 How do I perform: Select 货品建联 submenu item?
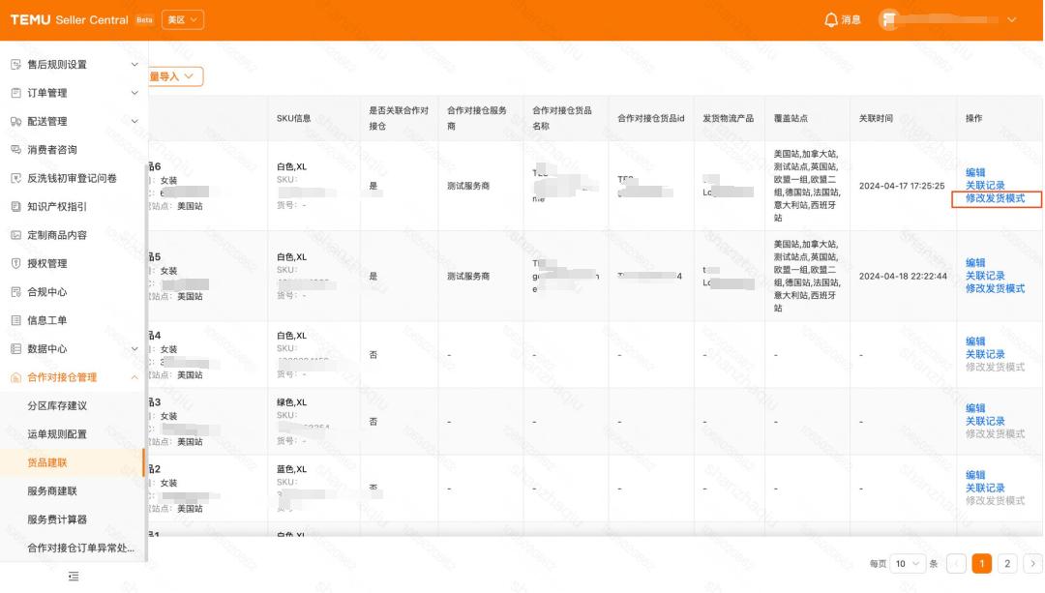pyautogui.click(x=47, y=462)
